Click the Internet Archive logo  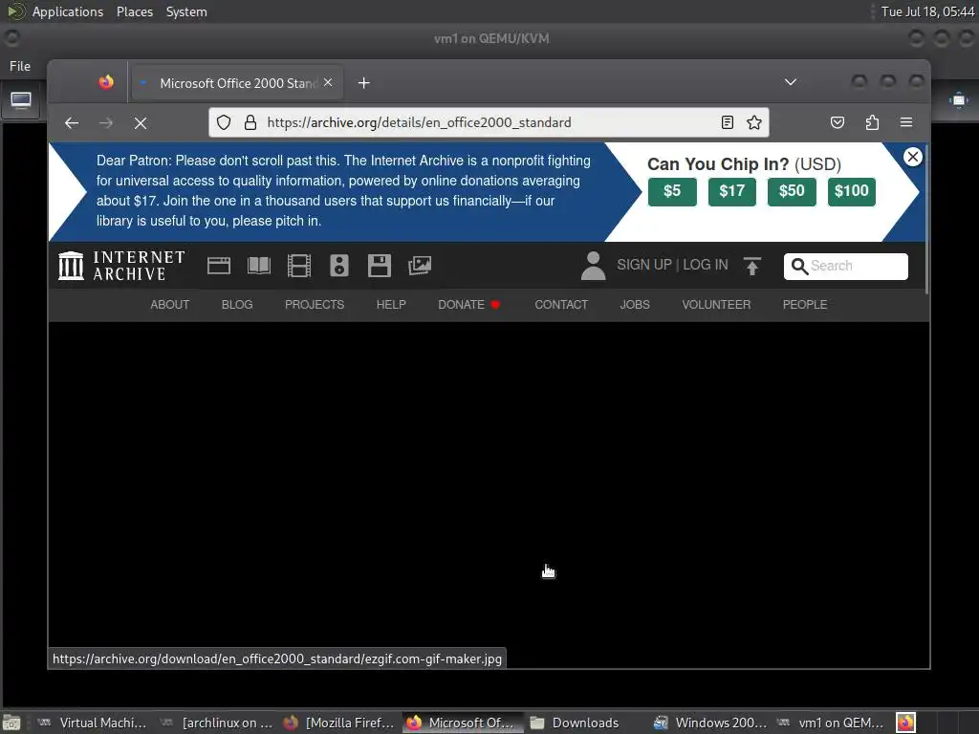click(121, 266)
